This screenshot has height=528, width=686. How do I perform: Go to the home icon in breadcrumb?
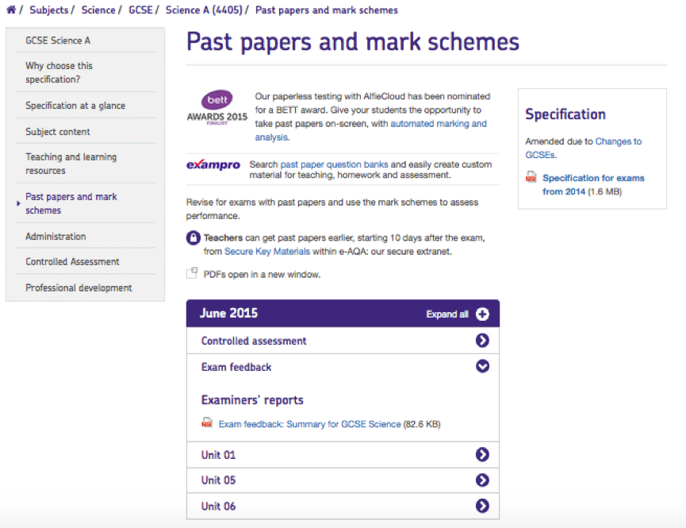click(11, 10)
